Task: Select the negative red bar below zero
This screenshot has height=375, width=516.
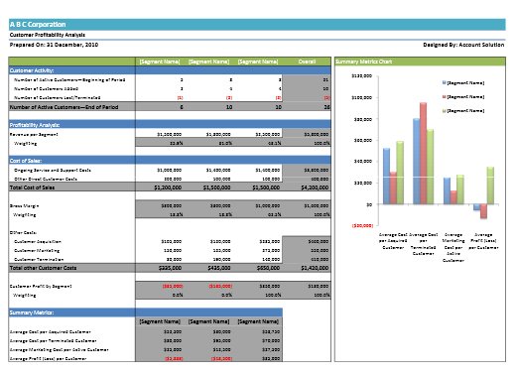Action: click(483, 211)
